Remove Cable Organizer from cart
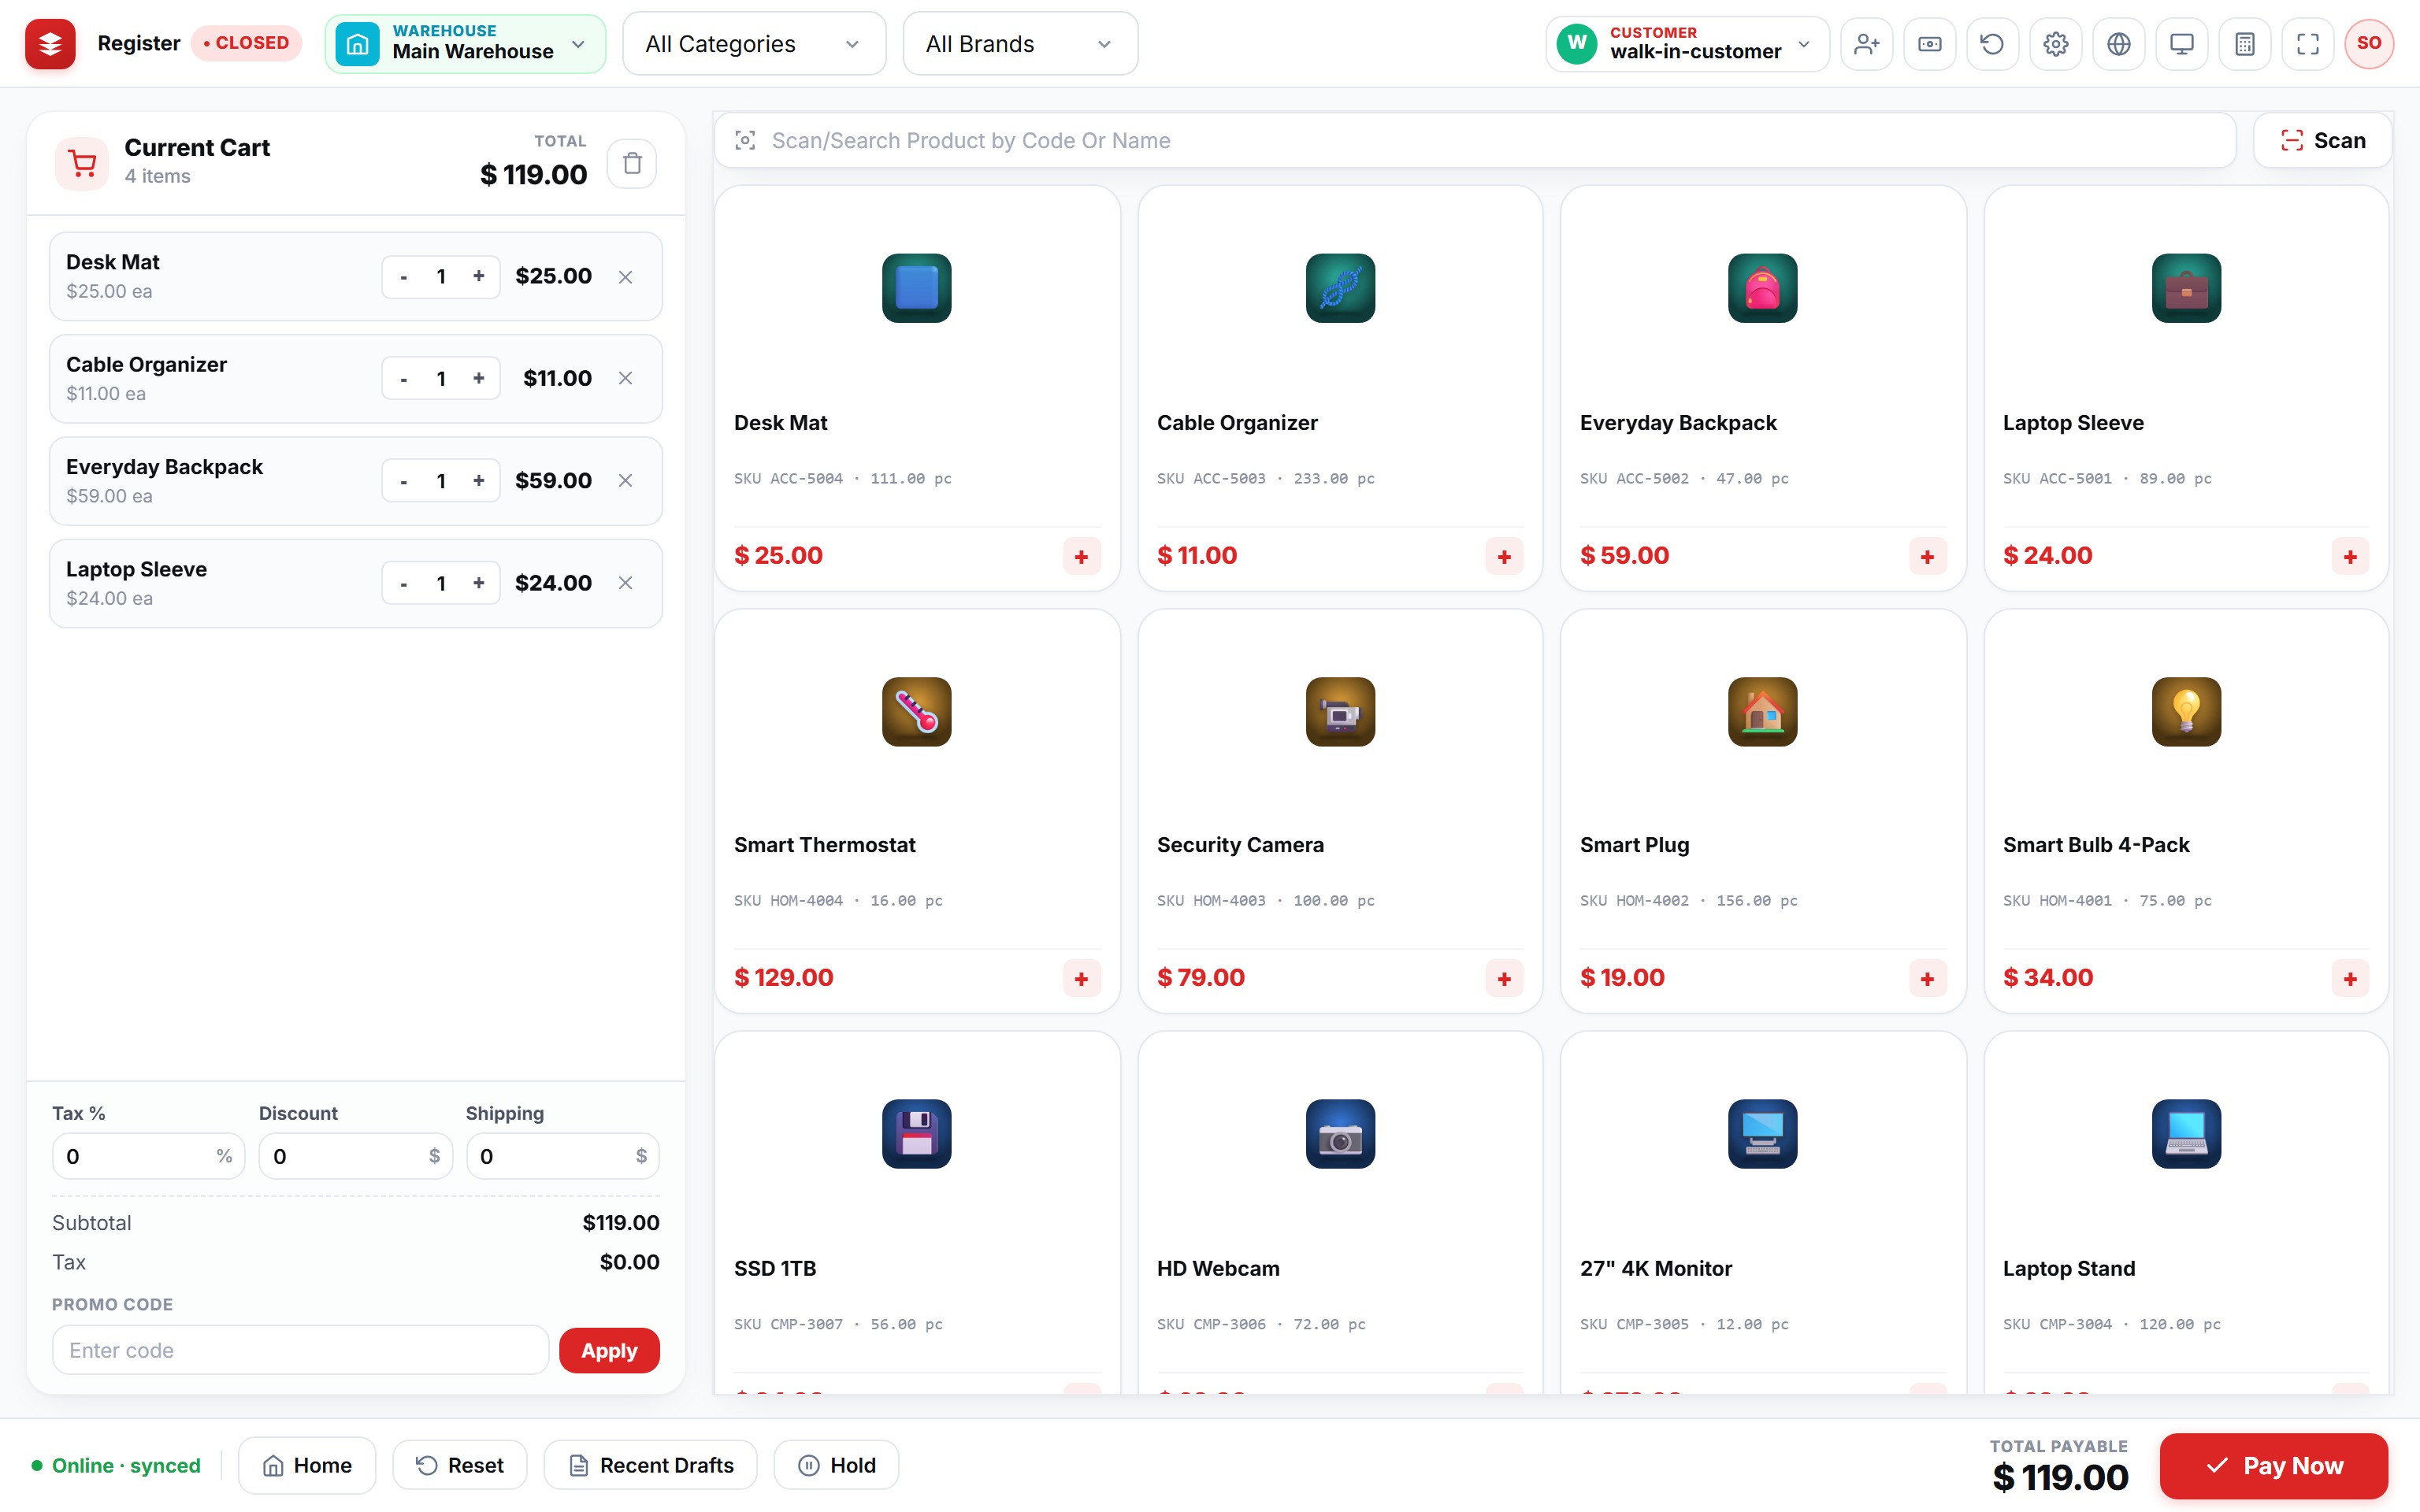This screenshot has width=2420, height=1512. pos(625,378)
